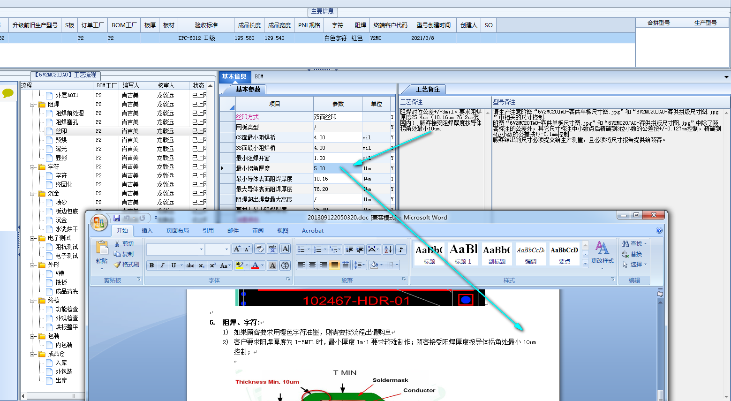
Task: Toggle strikethrough (abc) formatting
Action: pos(190,265)
